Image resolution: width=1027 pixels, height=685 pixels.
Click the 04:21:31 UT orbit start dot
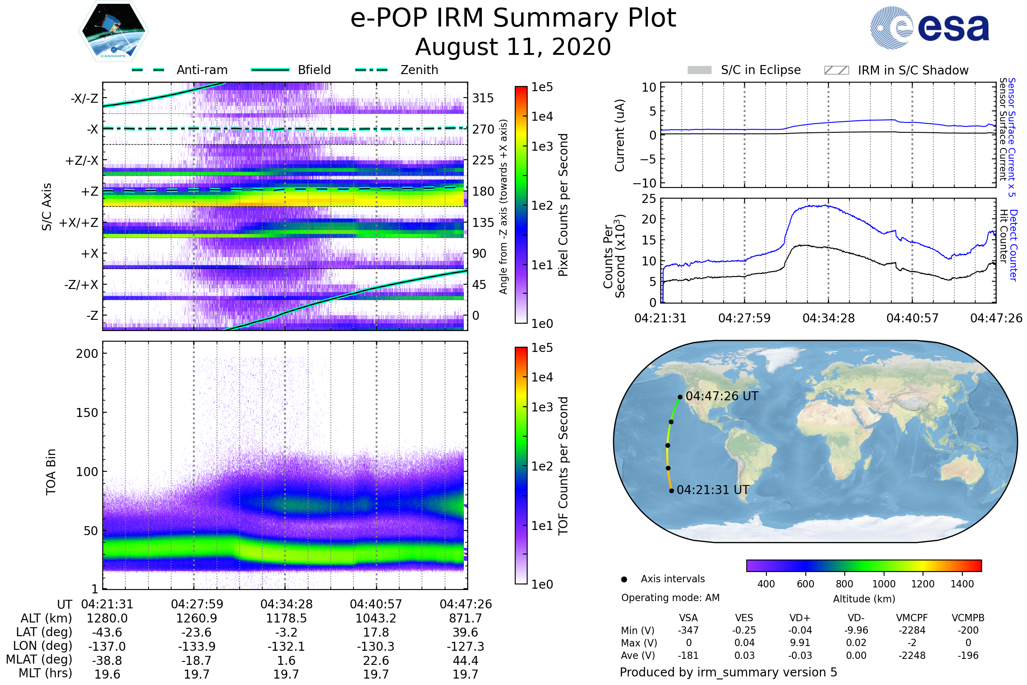(x=671, y=491)
